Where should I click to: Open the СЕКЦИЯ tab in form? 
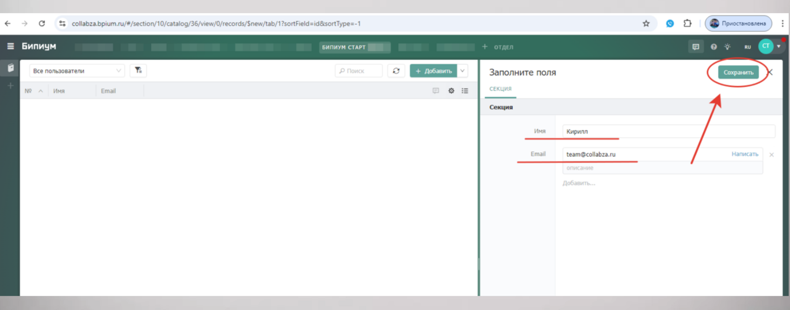(500, 89)
